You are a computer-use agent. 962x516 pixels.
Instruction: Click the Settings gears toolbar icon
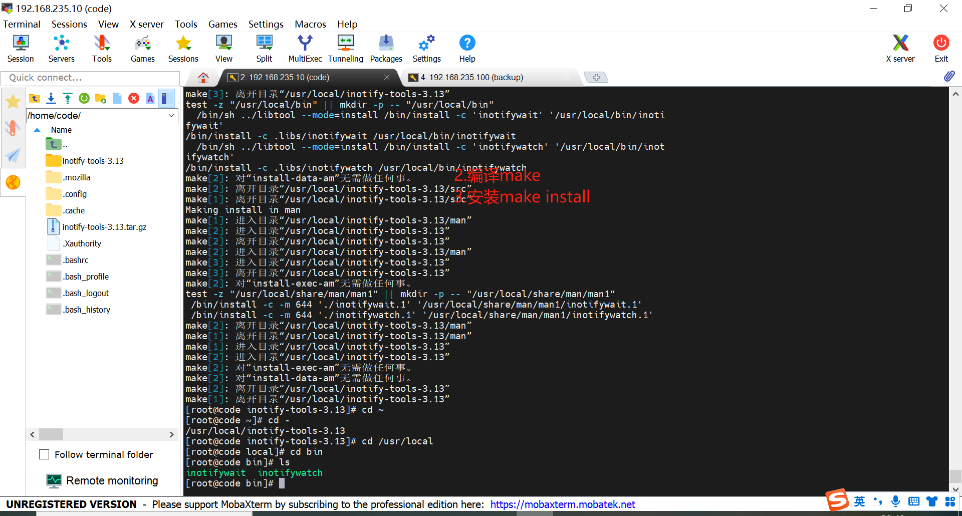coord(426,49)
